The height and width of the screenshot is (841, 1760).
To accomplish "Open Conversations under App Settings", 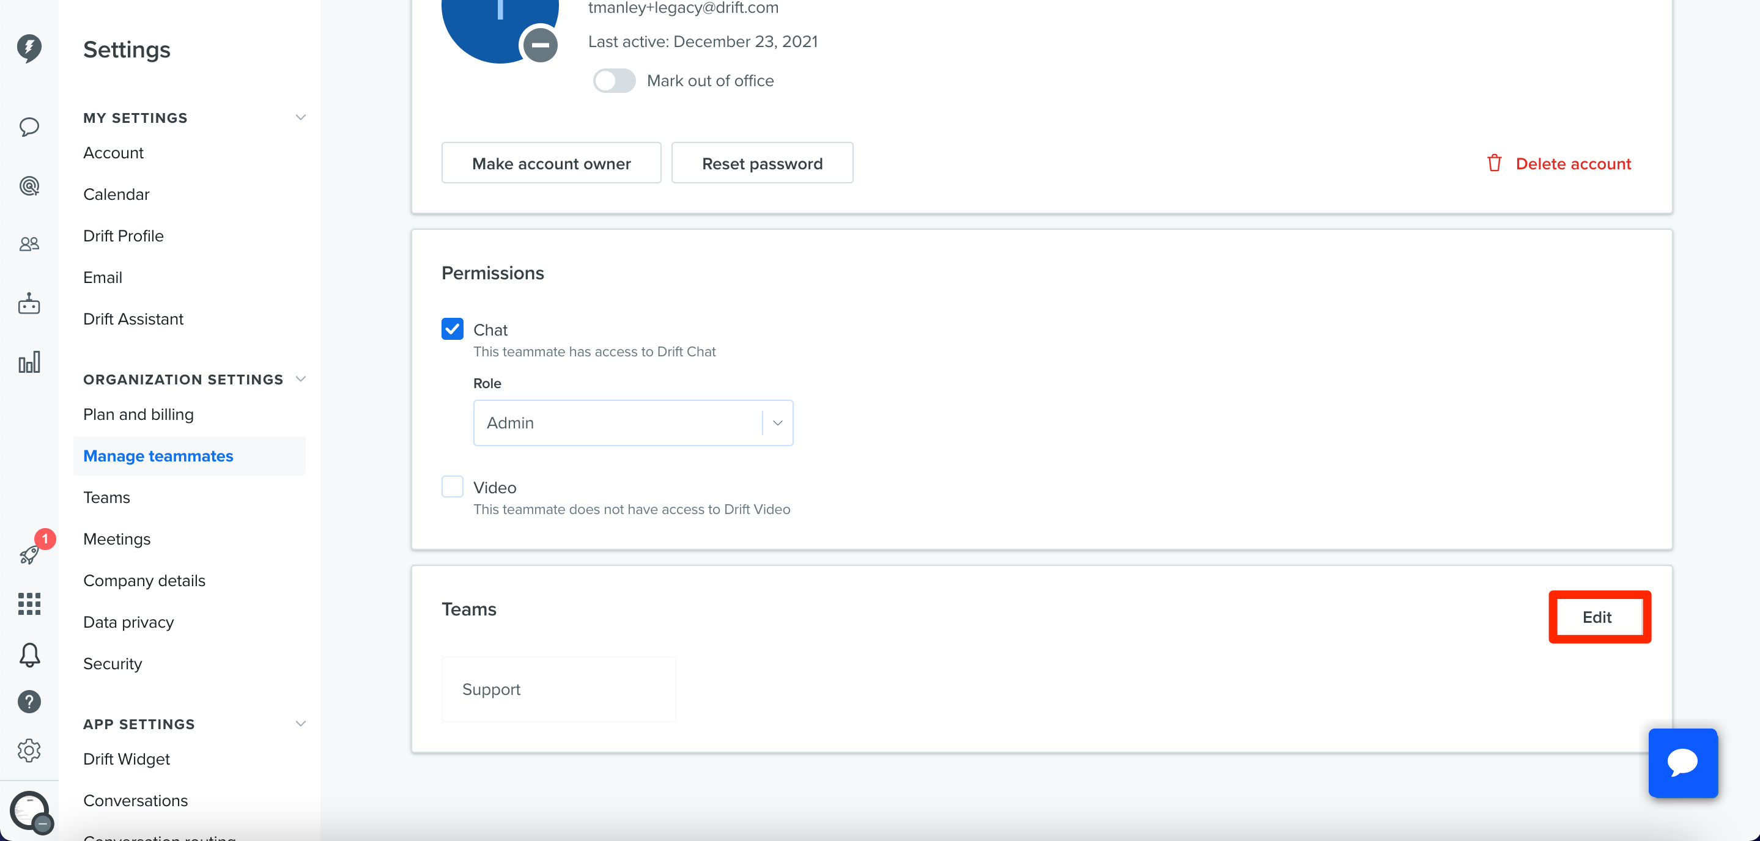I will (x=135, y=801).
